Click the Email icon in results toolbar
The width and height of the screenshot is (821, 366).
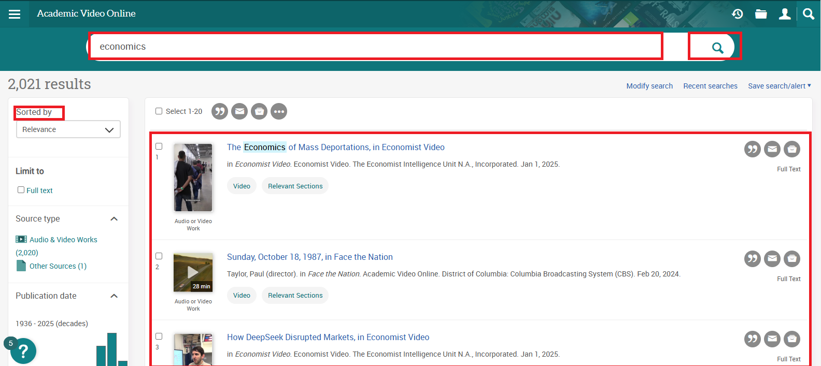click(239, 111)
